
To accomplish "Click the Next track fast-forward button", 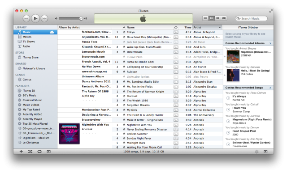I will pyautogui.click(x=44, y=18).
